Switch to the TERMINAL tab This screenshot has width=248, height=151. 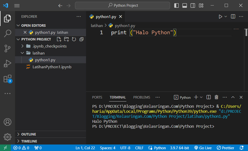tap(118, 97)
